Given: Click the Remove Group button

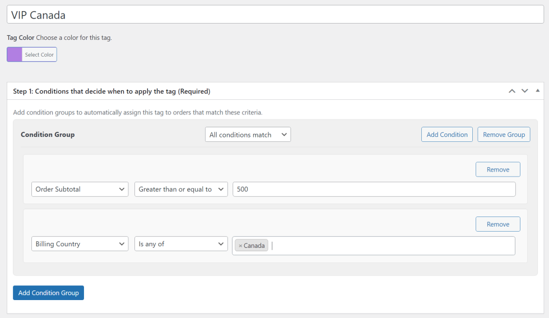Looking at the screenshot, I should click(x=504, y=135).
